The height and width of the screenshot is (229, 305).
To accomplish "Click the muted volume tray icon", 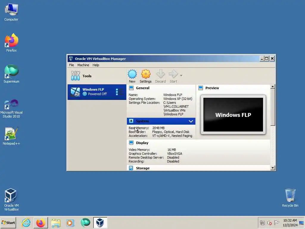I will point(269,223).
